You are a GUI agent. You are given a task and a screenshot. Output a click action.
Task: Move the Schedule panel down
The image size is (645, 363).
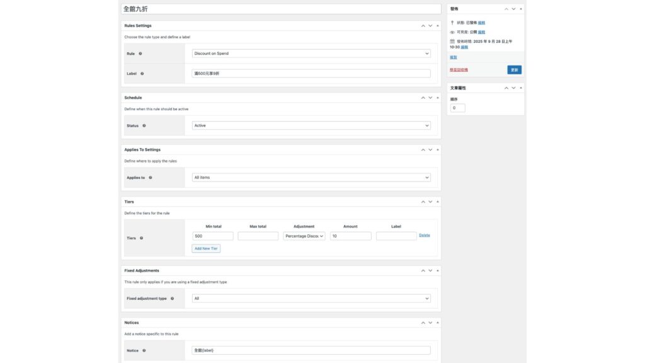click(x=430, y=98)
